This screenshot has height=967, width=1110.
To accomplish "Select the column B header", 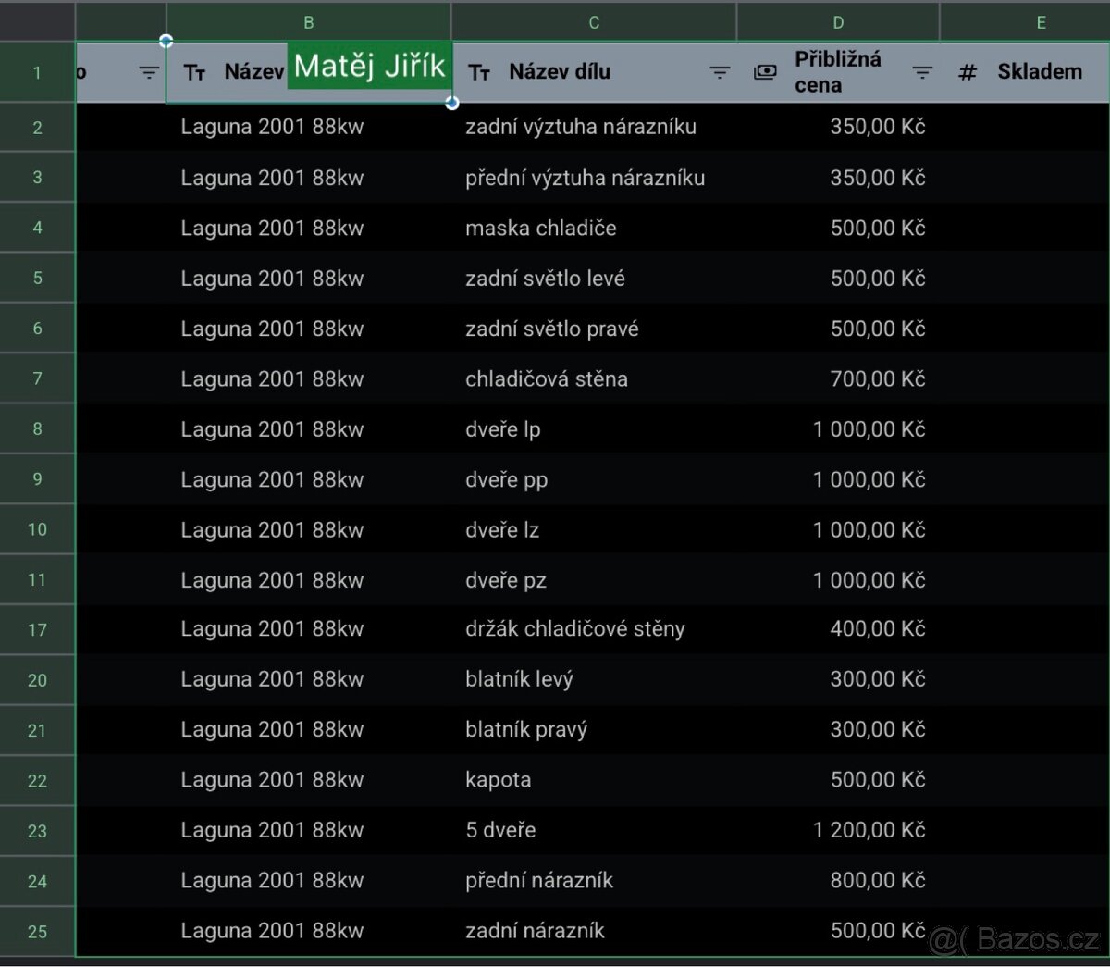I will 309,22.
